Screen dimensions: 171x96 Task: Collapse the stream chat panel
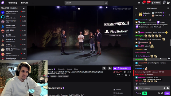pos(136,8)
